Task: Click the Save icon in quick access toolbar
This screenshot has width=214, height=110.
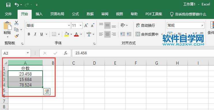Action: click(8, 5)
